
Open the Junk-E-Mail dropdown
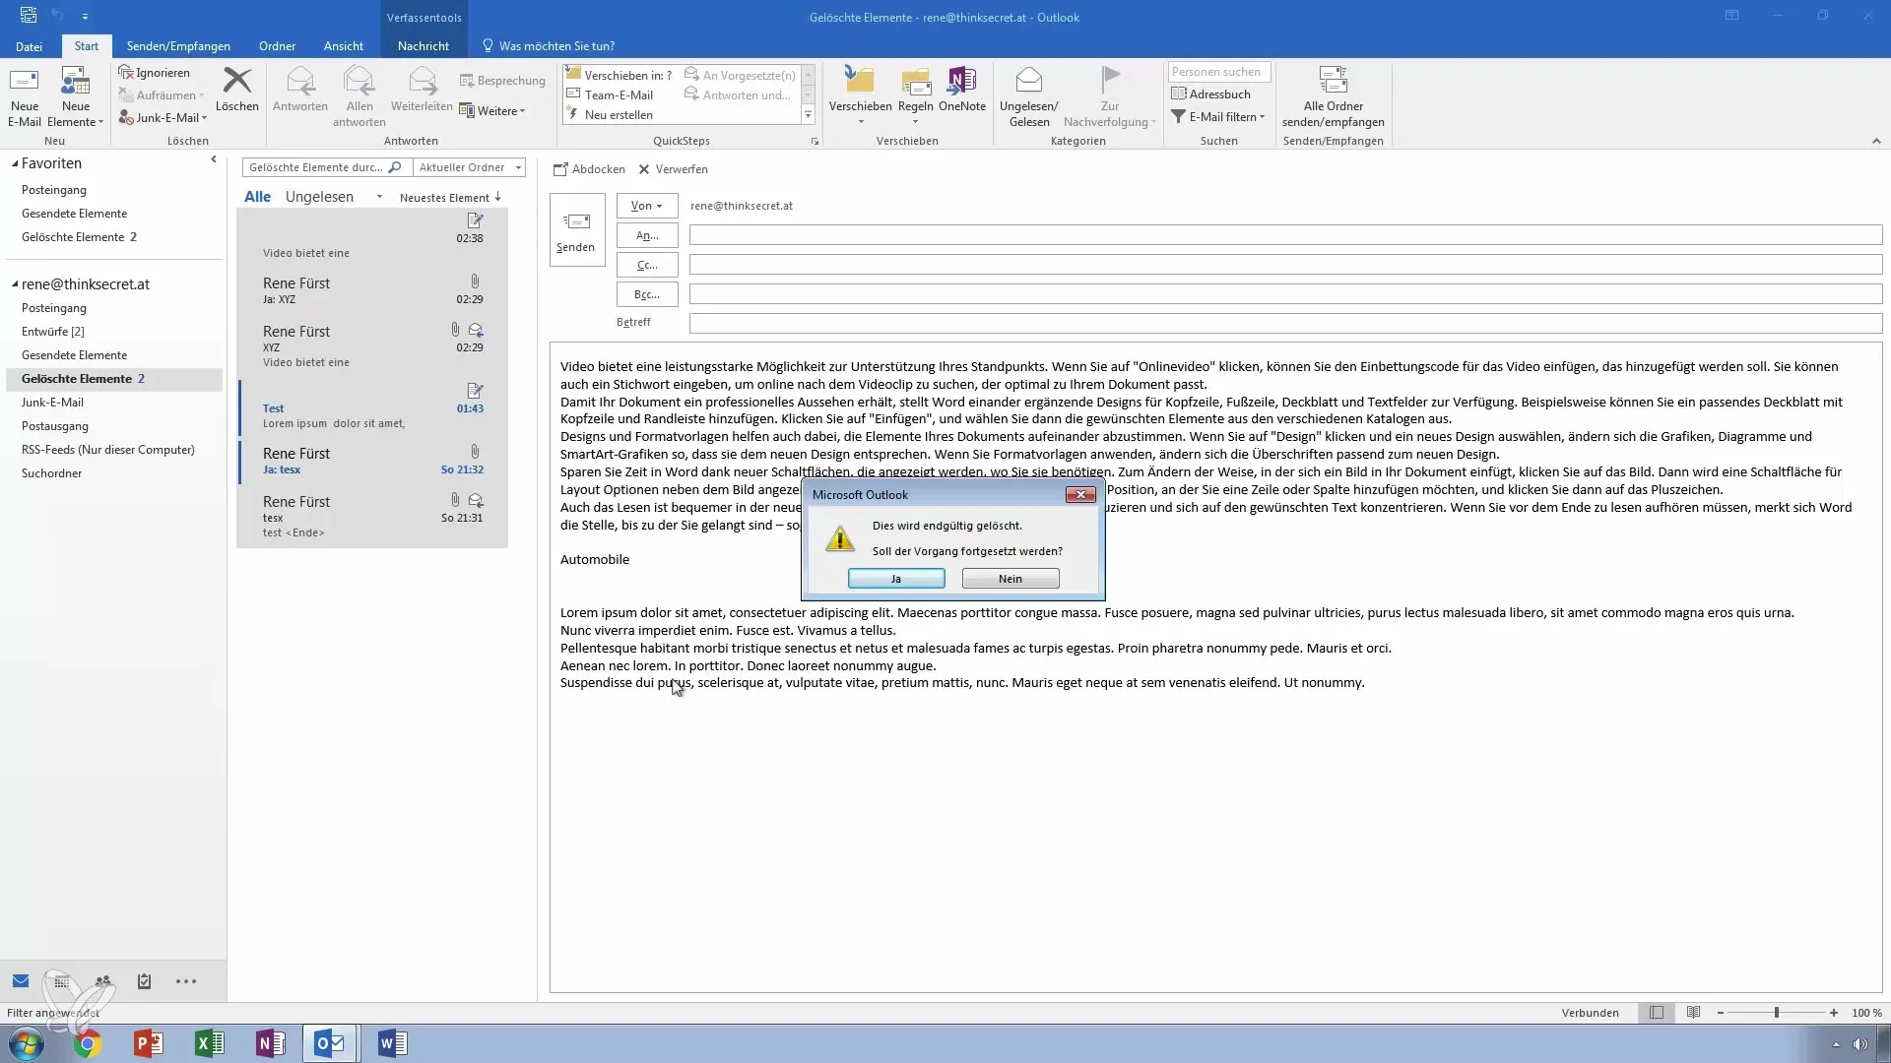pos(163,117)
